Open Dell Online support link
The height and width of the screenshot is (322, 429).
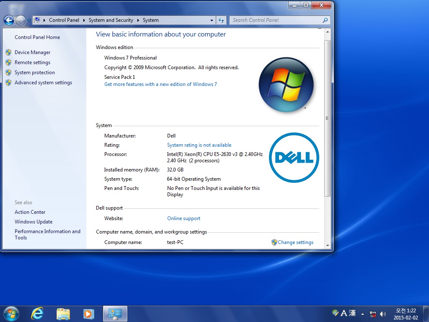pyautogui.click(x=183, y=218)
